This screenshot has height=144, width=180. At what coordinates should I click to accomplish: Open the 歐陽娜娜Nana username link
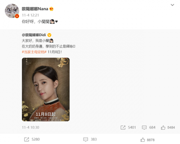35,9
